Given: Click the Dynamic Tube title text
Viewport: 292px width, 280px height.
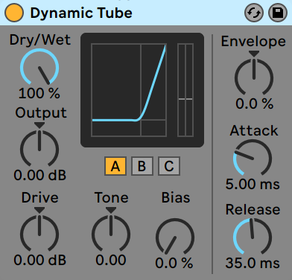Looking at the screenshot, I should (x=81, y=13).
